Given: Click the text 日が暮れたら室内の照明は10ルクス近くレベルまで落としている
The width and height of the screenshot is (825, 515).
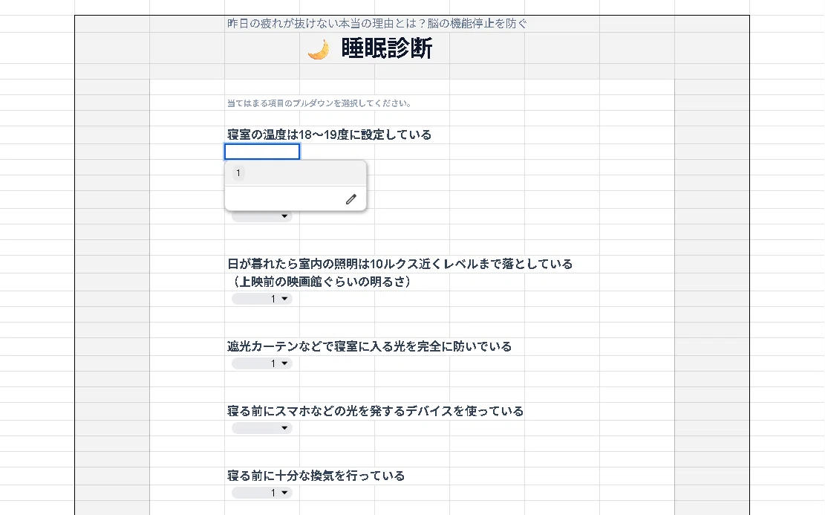Looking at the screenshot, I should 400,264.
